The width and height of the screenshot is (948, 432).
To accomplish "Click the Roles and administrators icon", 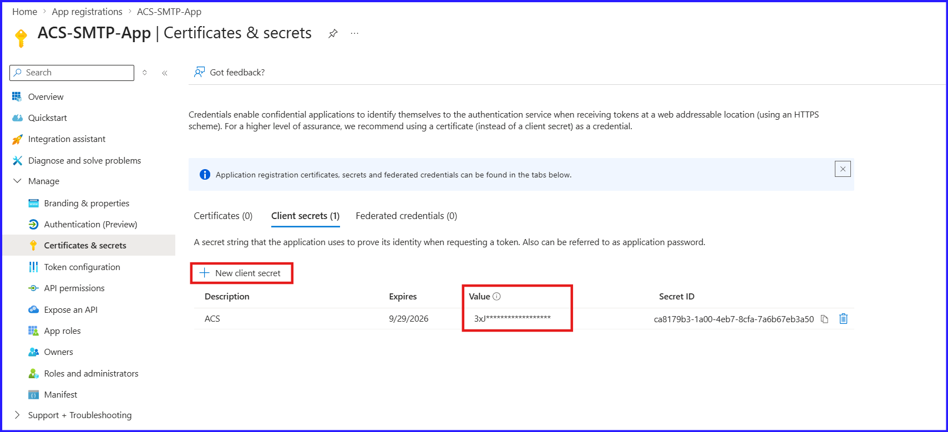I will tap(33, 374).
